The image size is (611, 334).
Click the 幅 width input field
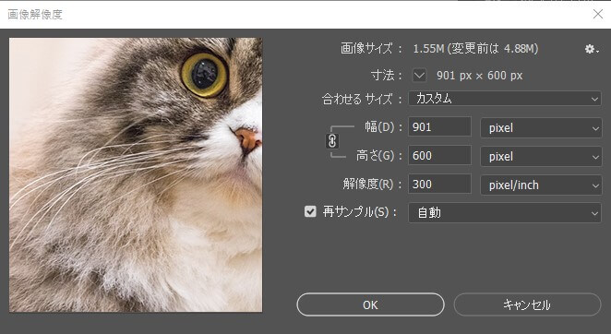coord(439,127)
